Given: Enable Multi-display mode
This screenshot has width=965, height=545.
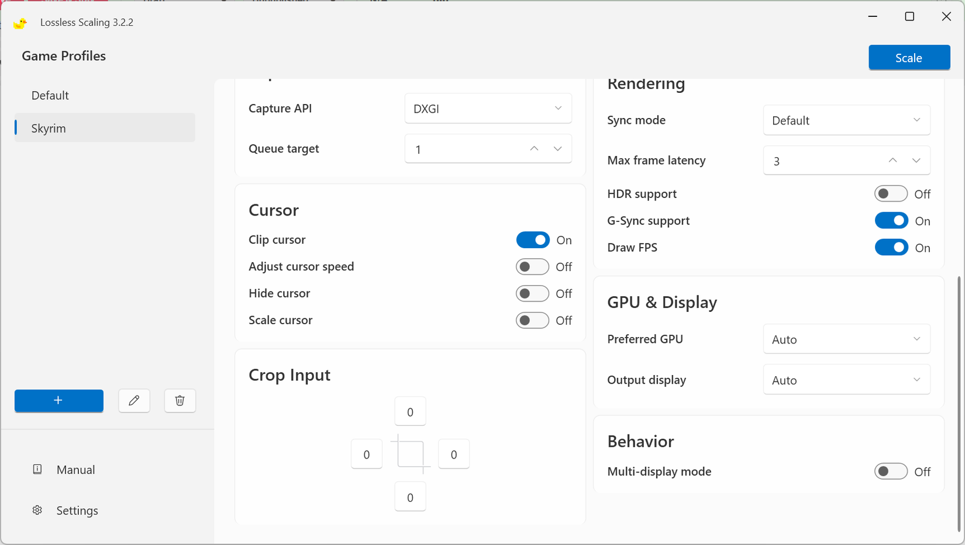Looking at the screenshot, I should coord(891,471).
